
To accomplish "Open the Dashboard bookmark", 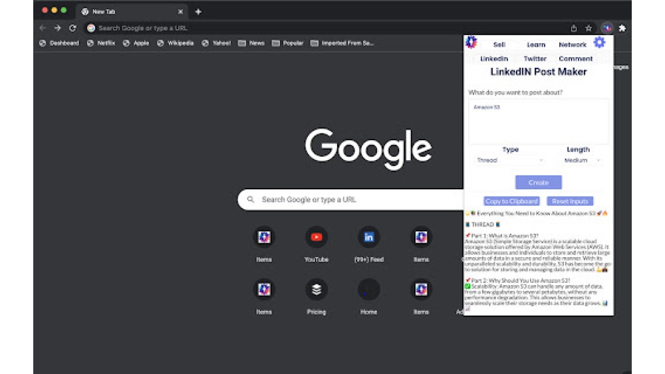I will (59, 43).
